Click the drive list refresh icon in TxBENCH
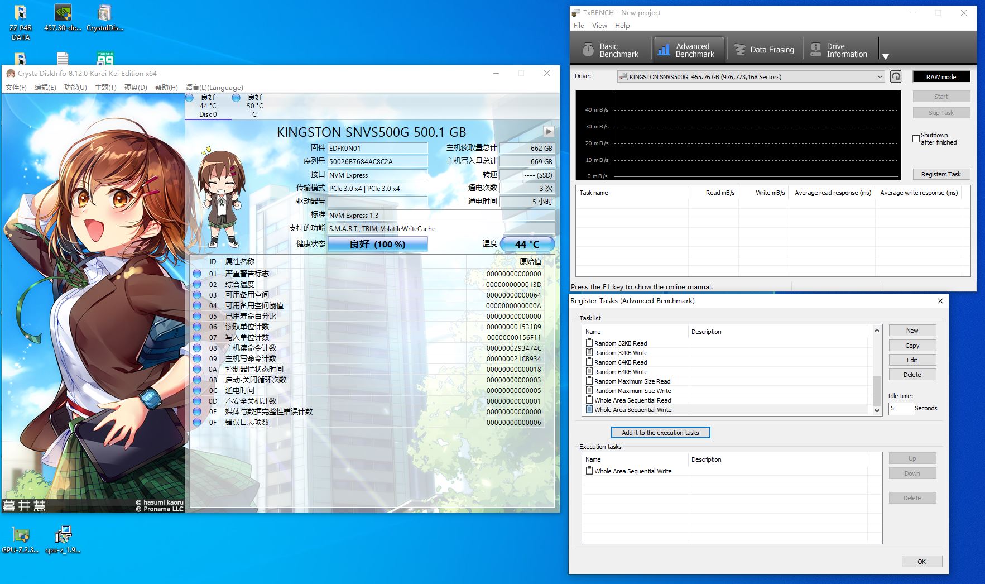The image size is (985, 584). 896,76
